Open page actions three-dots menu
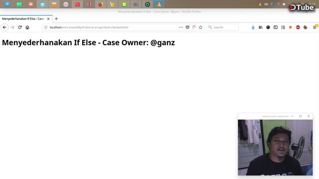Screen dimensions: 319x179 pyautogui.click(x=181, y=27)
